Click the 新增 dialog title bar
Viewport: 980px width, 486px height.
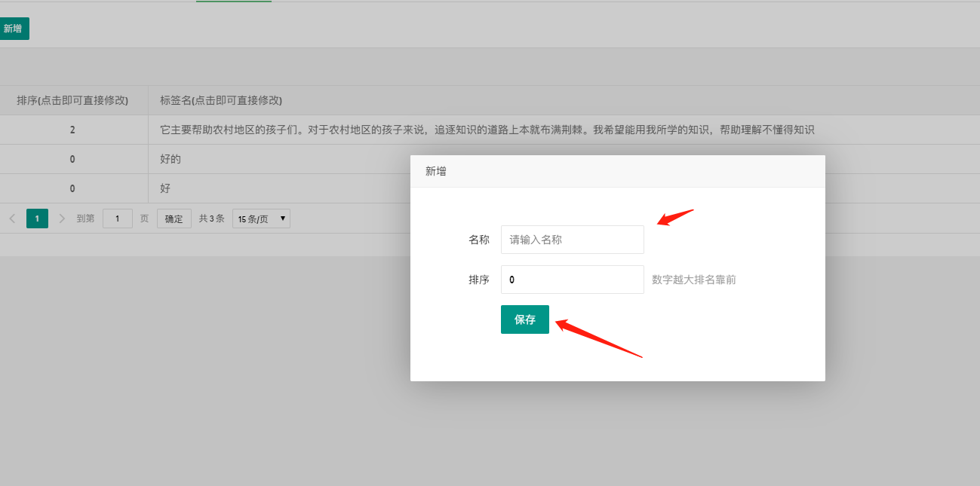coord(618,171)
